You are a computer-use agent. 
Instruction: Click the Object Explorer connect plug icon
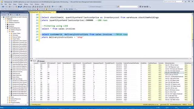pos(8,15)
